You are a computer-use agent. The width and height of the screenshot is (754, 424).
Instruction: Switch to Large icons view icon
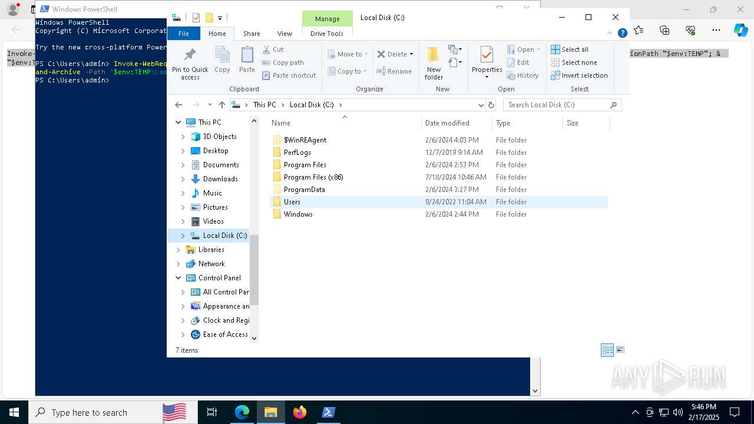pos(620,350)
